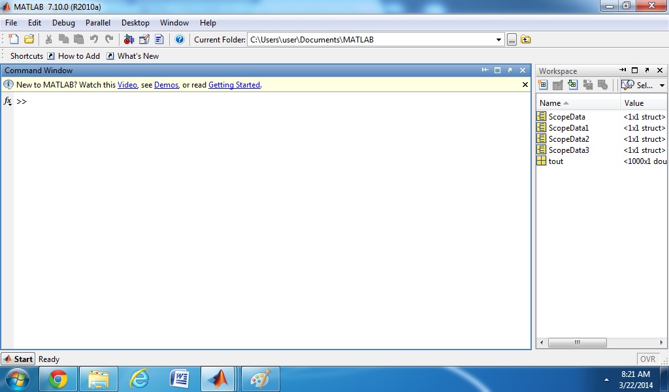Click the New file toolbar icon

coord(14,39)
